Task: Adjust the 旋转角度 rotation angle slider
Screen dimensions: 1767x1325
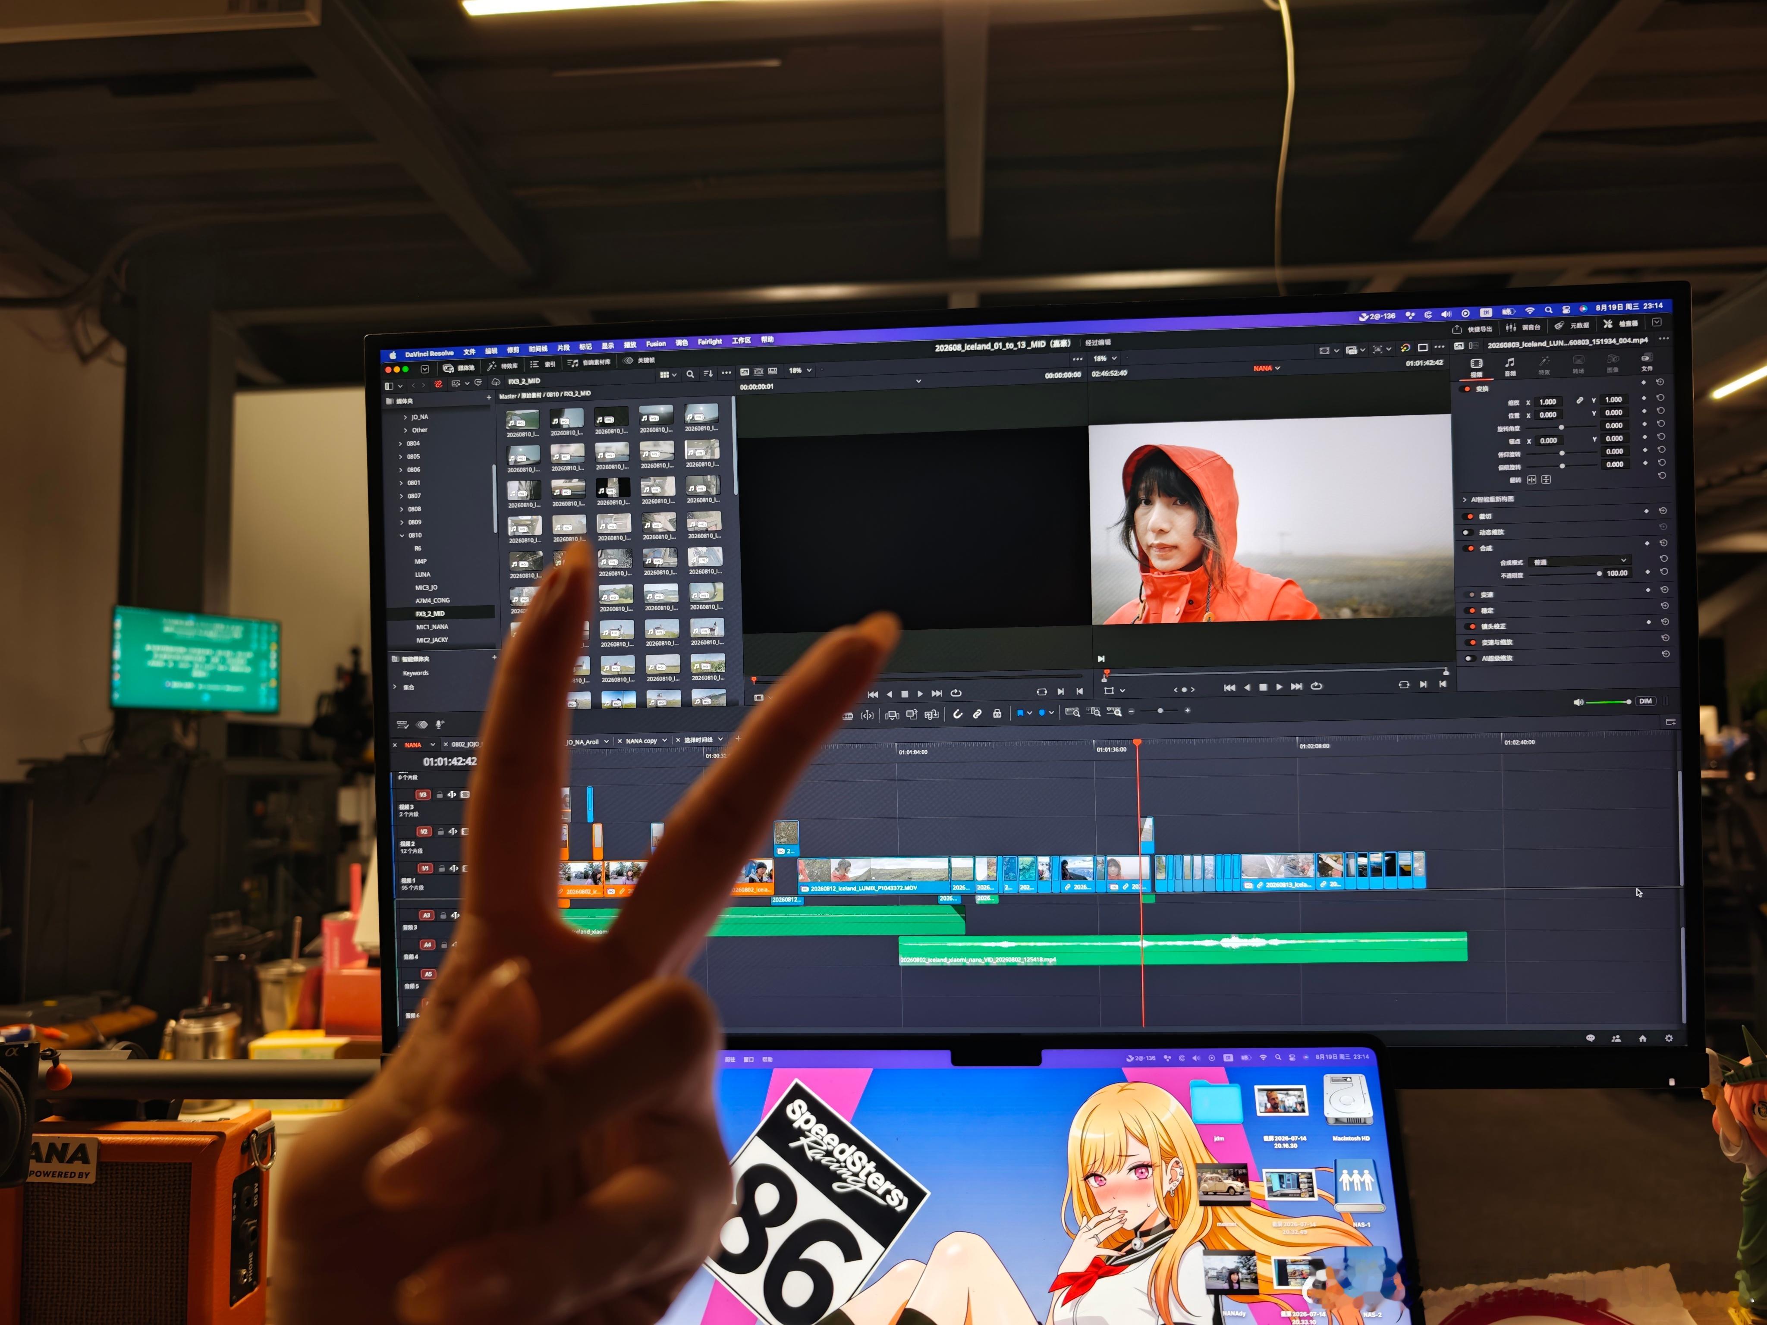Action: [1562, 427]
